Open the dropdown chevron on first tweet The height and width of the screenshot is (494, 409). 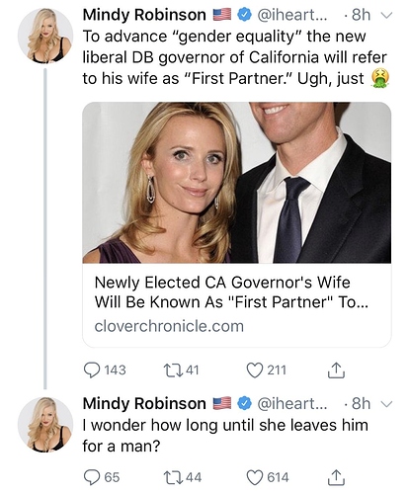387,15
